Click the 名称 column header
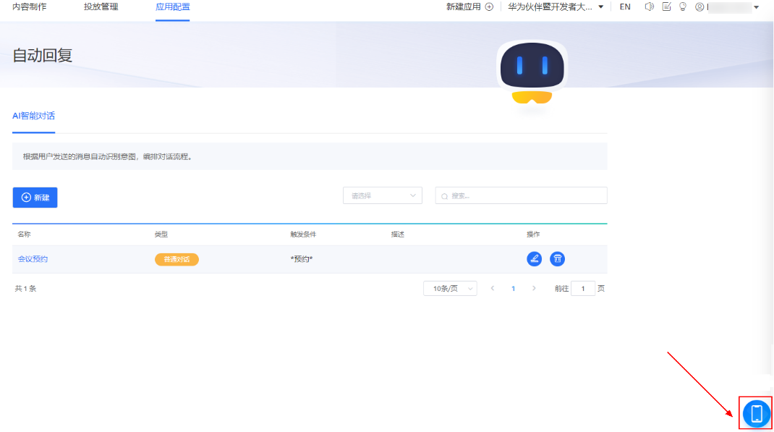This screenshot has height=432, width=774. pyautogui.click(x=24, y=234)
